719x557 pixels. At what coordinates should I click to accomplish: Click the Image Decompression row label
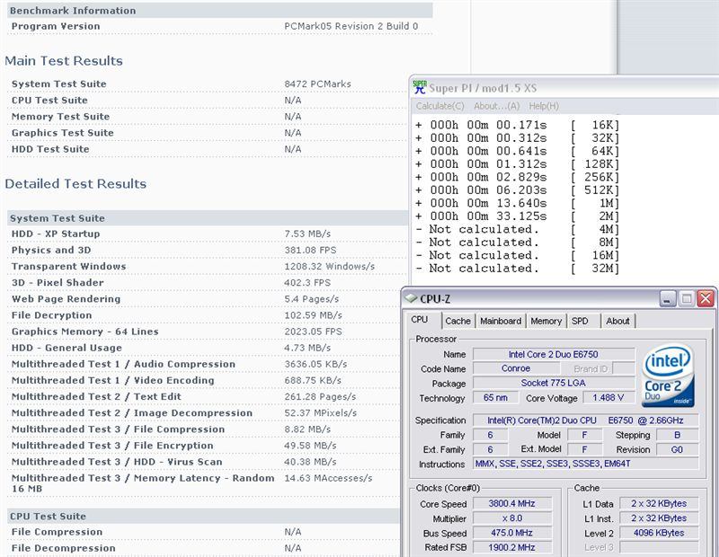point(132,413)
